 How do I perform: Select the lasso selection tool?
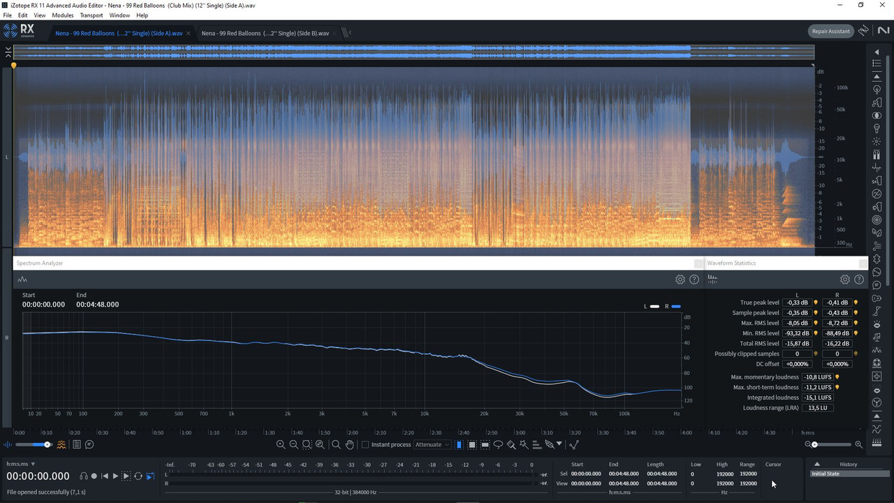pos(498,444)
